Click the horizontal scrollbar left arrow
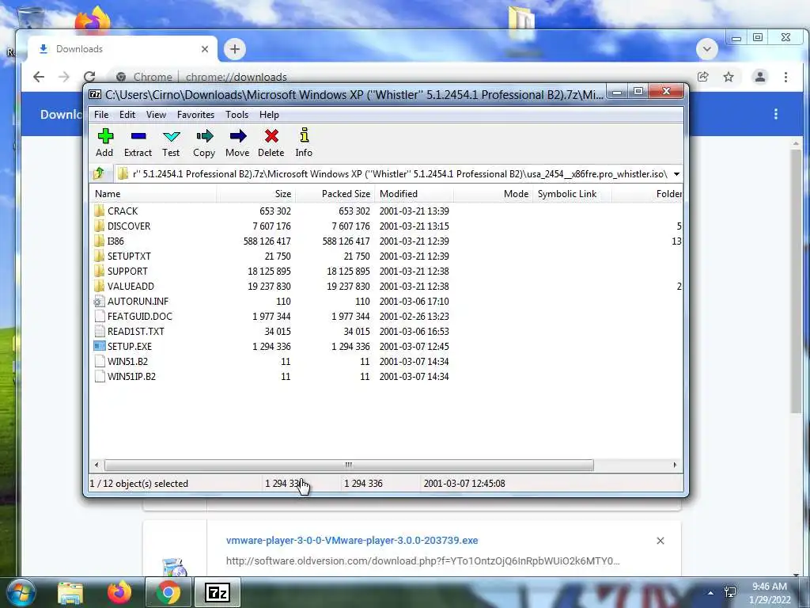The width and height of the screenshot is (810, 608). [97, 465]
